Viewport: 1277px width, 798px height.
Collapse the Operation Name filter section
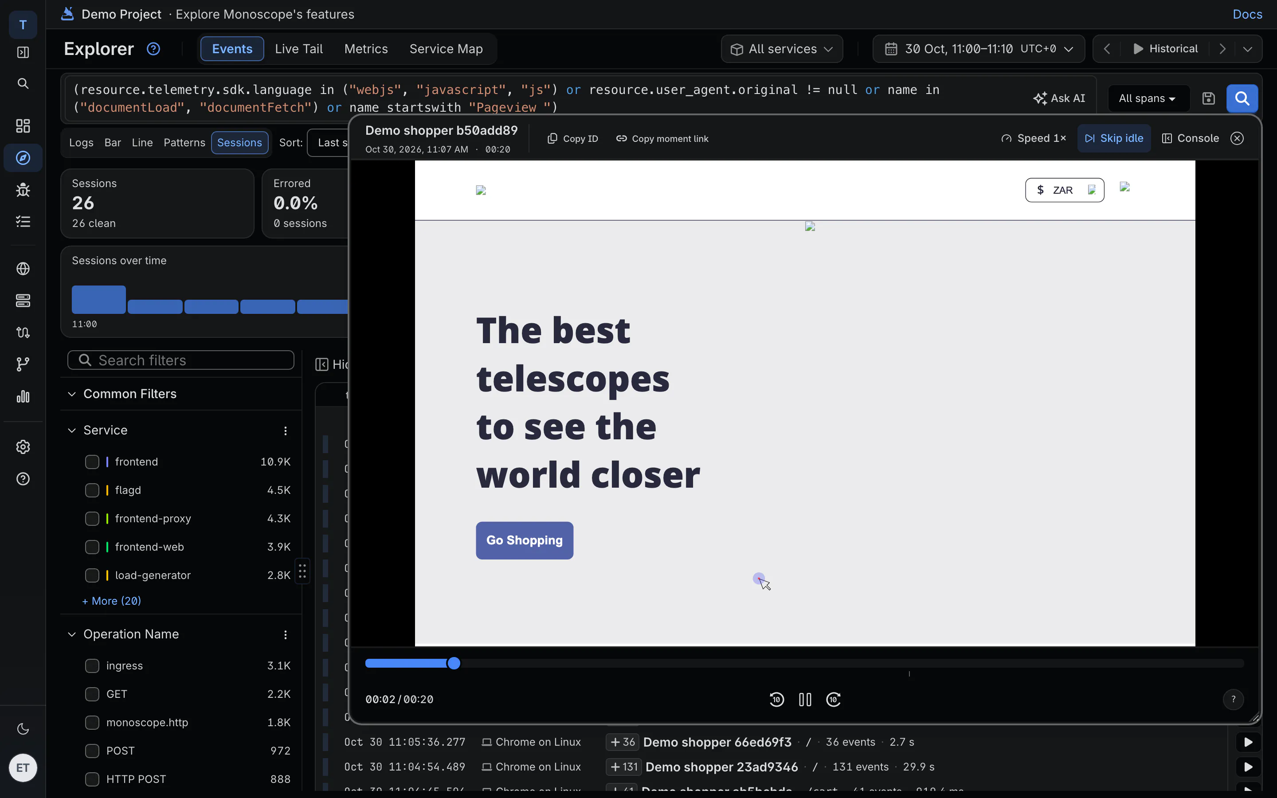point(72,634)
